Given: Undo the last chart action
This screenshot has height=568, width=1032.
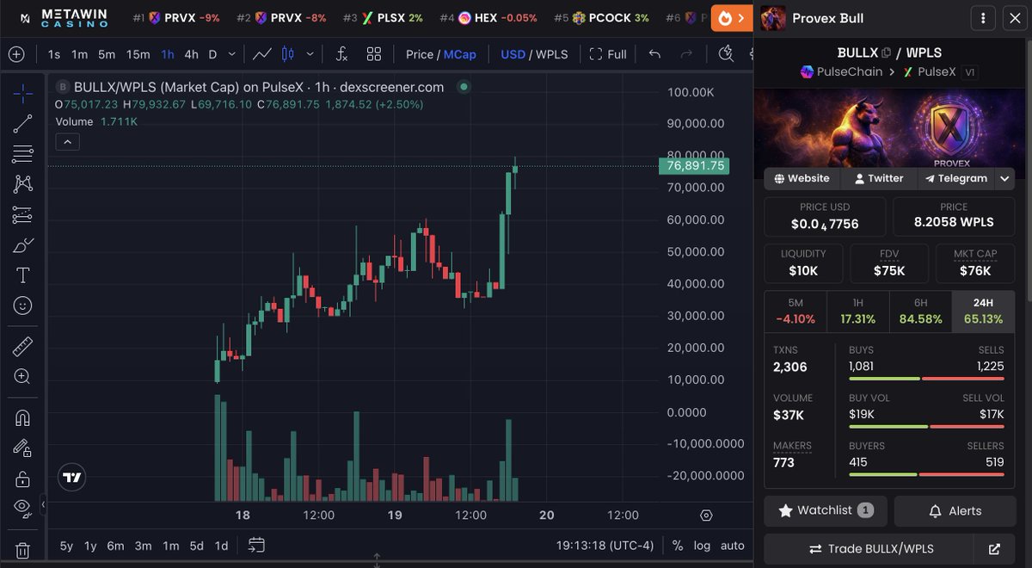Looking at the screenshot, I should 654,54.
